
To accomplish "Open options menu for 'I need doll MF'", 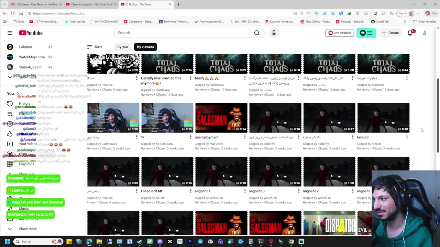I will (x=191, y=191).
